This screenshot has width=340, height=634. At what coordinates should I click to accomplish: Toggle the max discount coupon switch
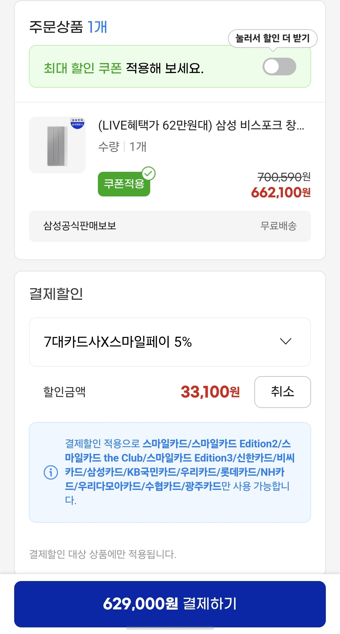(x=279, y=67)
